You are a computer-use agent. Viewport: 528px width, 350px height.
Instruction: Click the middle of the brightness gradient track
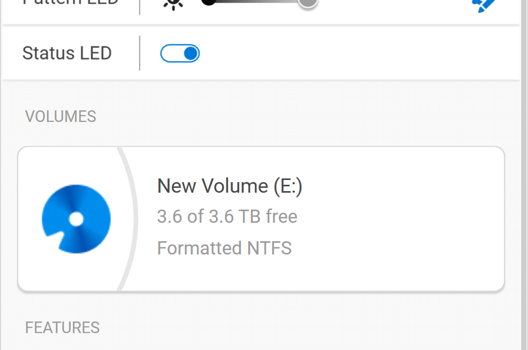[x=258, y=2]
